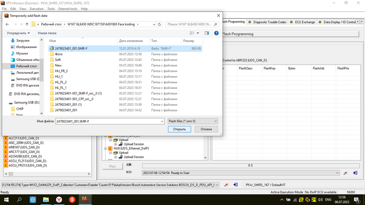Go back in the file dialog

pyautogui.click(x=7, y=24)
